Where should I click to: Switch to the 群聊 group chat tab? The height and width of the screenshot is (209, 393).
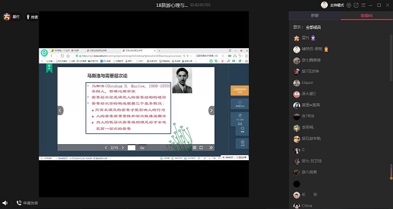[x=315, y=16]
